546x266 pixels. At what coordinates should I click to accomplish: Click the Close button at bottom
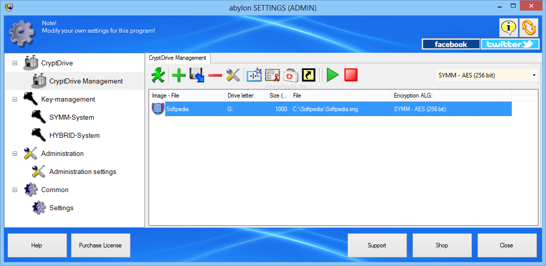point(507,245)
